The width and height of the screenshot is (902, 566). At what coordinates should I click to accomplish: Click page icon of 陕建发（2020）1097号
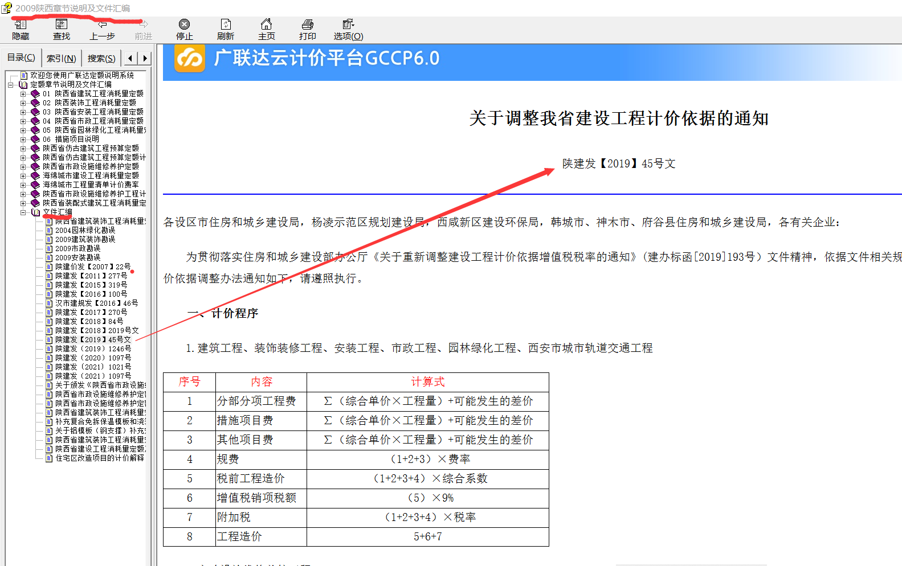pyautogui.click(x=49, y=358)
